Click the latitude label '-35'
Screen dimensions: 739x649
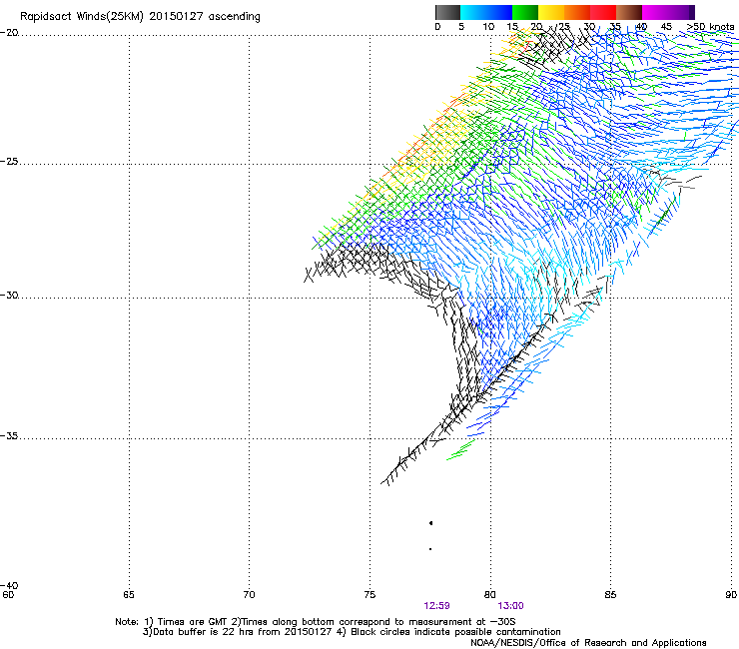(x=9, y=435)
